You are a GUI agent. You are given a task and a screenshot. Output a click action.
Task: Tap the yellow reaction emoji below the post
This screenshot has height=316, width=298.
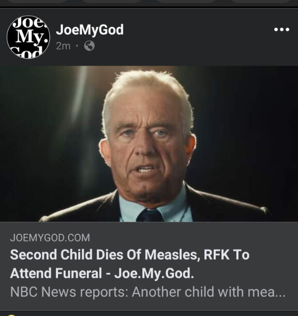point(11,315)
